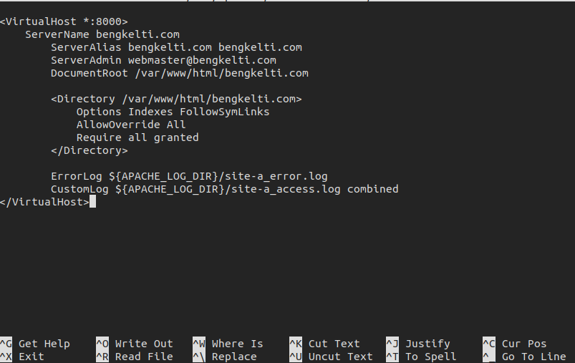Image resolution: width=575 pixels, height=363 pixels.
Task: Select the ^K Cut Text shortcut
Action: point(324,344)
